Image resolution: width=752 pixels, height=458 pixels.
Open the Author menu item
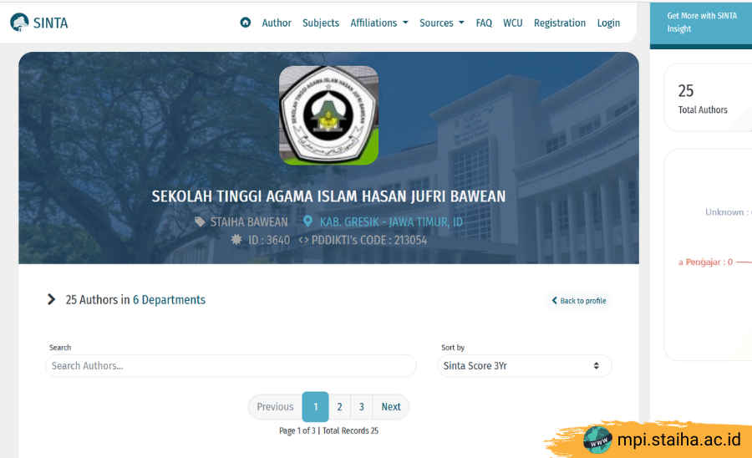[x=277, y=23]
